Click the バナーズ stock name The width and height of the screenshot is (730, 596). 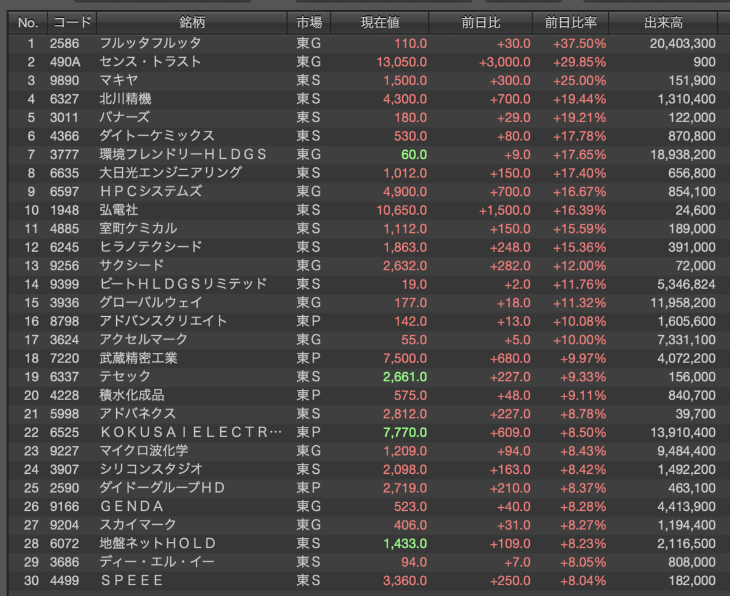pos(125,117)
